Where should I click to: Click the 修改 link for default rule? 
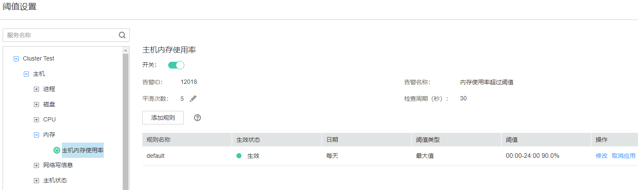click(x=602, y=156)
